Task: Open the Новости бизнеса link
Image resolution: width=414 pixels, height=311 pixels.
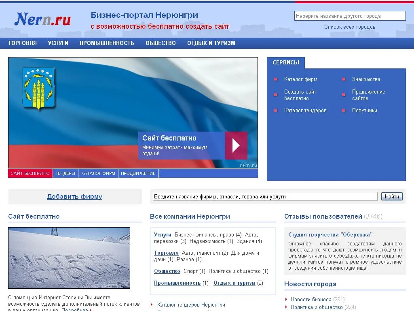Action: 311,299
